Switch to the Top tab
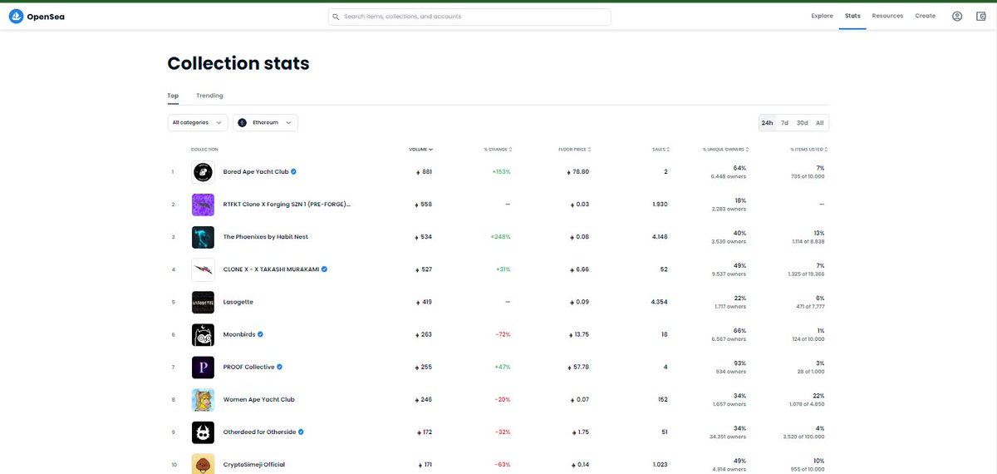997x474 pixels. coord(173,96)
